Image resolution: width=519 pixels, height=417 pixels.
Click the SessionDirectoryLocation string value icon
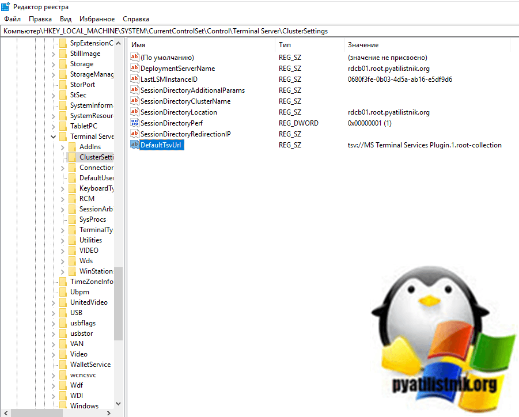point(135,112)
